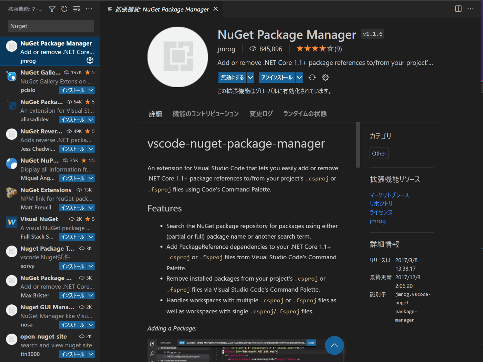Click the large NuGet Package Manager logo
This screenshot has height=362, width=483.
178,57
